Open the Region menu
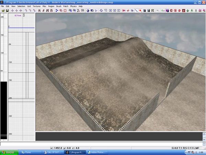The image size is (206, 155). click(51, 6)
